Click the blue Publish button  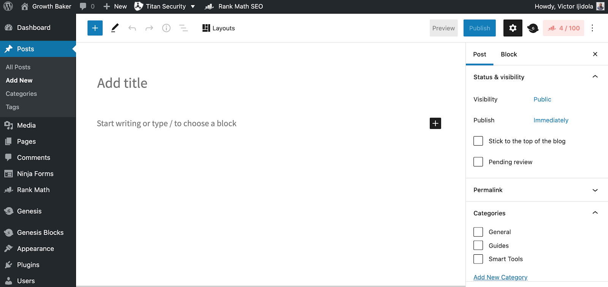(480, 28)
